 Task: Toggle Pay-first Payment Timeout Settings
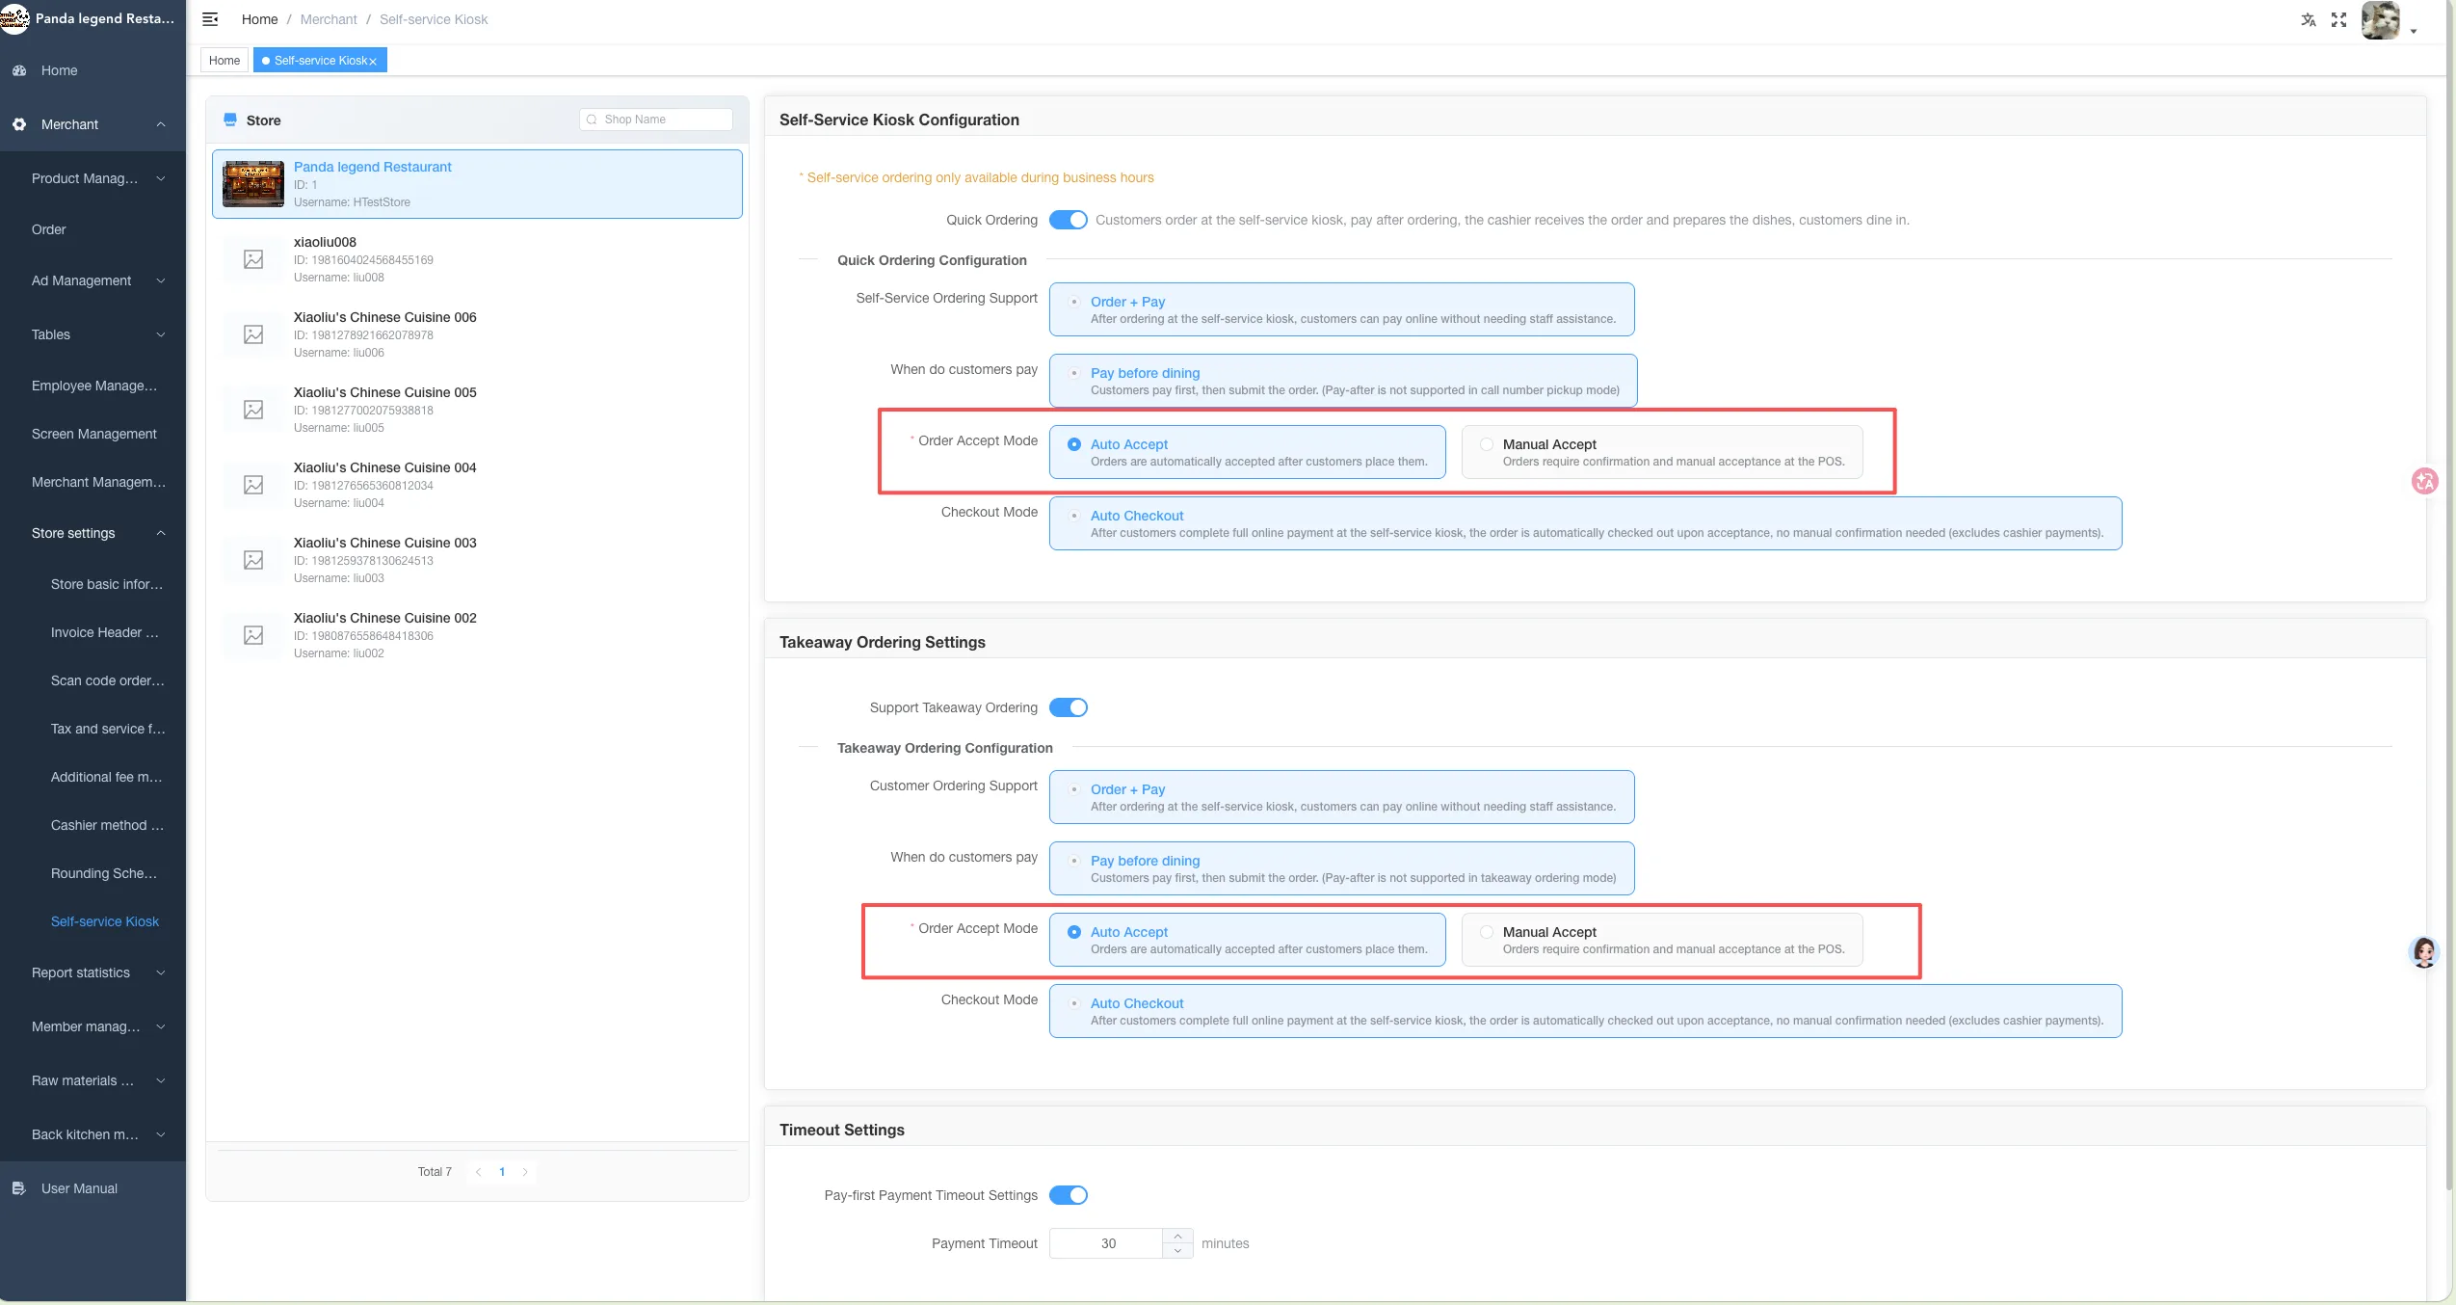point(1068,1195)
